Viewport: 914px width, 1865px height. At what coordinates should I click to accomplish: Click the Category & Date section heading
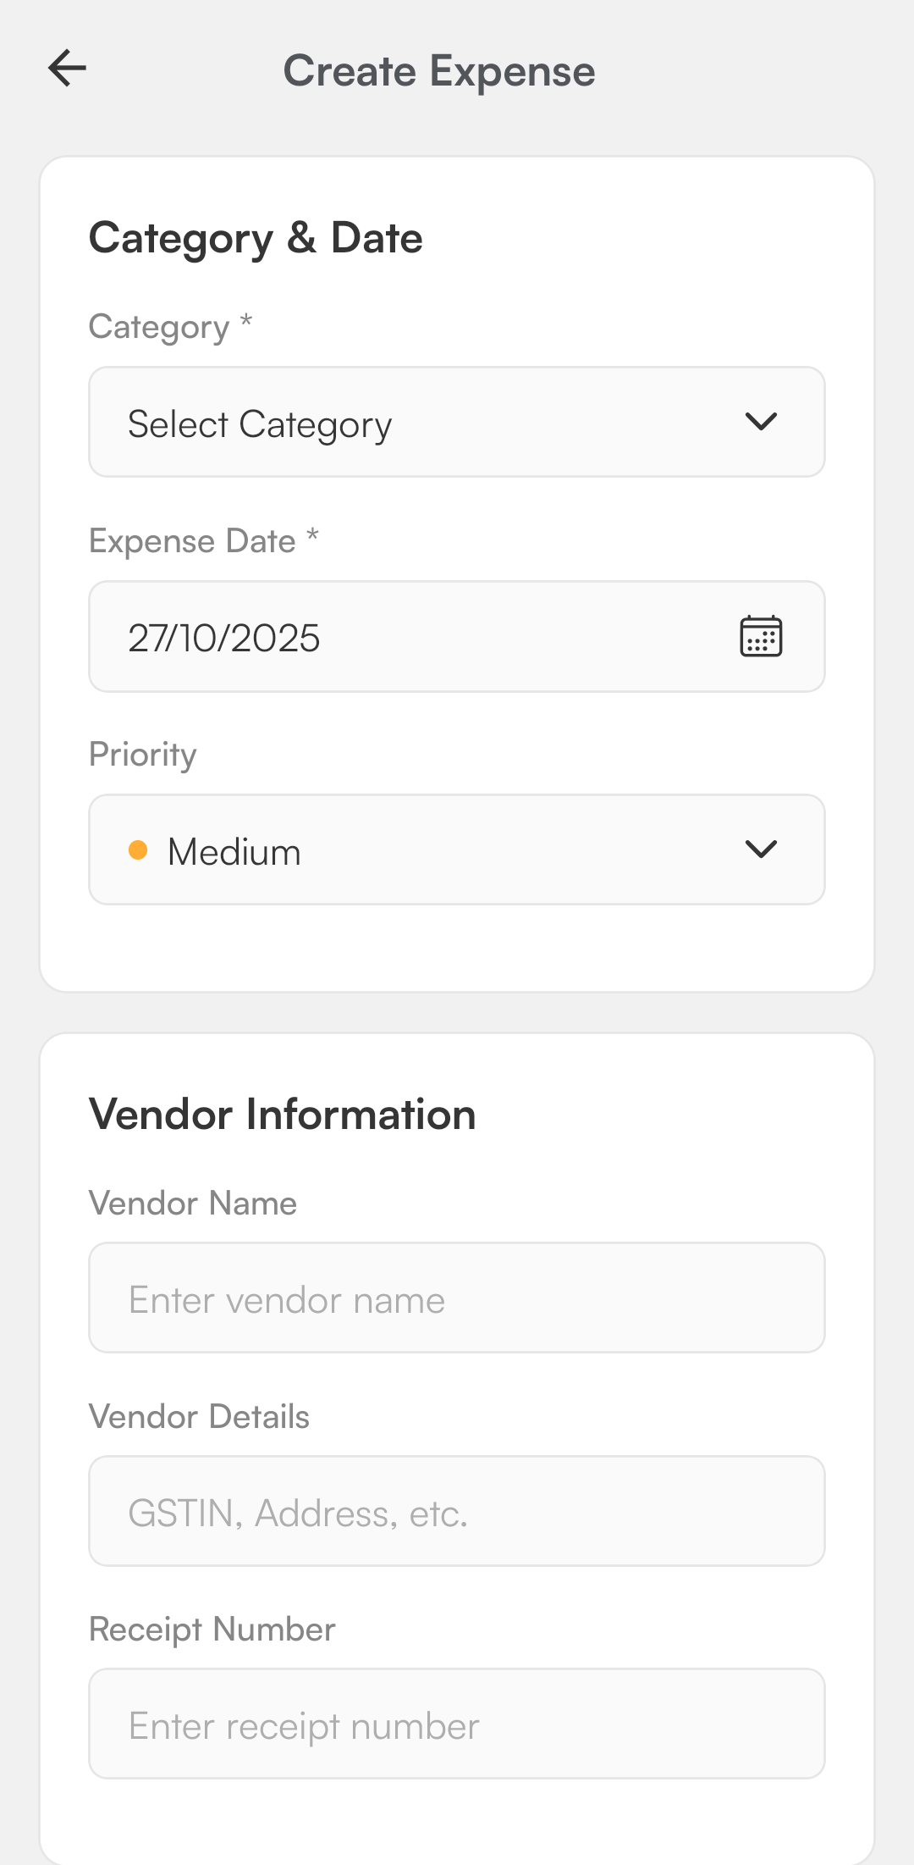[256, 238]
